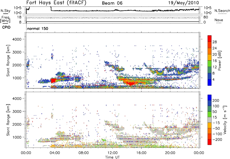Pick the light green segment of Power colorbar

tap(210, 63)
